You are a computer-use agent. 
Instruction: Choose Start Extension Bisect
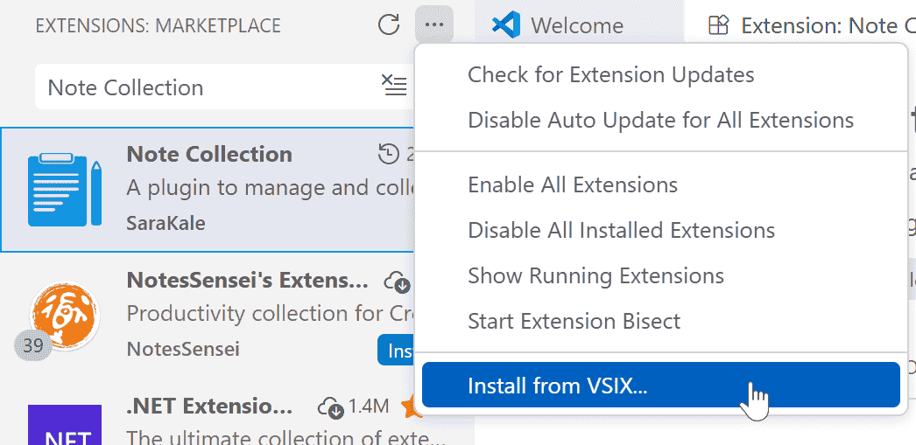(574, 321)
